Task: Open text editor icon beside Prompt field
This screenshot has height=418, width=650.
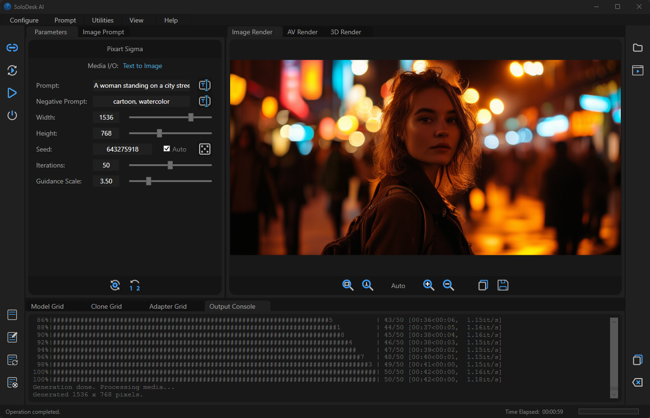Action: coord(205,85)
